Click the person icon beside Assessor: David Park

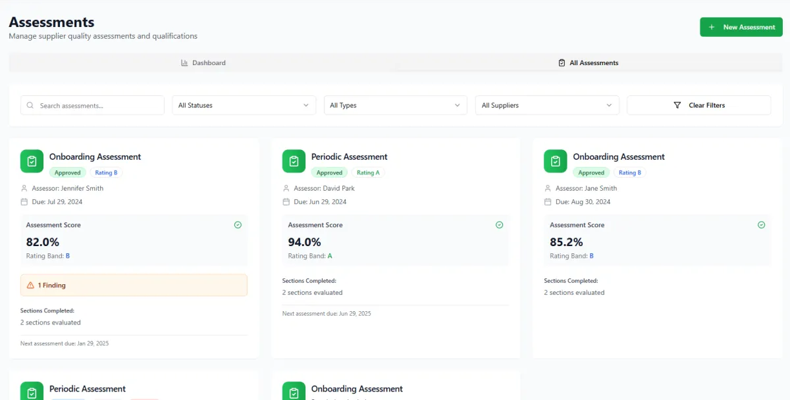point(286,188)
